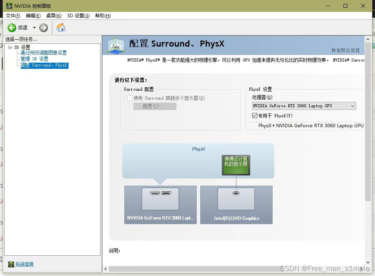Click the PhysX NVIDIA GeForce RTX 3060 status text
Viewport: 375px width, 276px height.
(x=311, y=126)
